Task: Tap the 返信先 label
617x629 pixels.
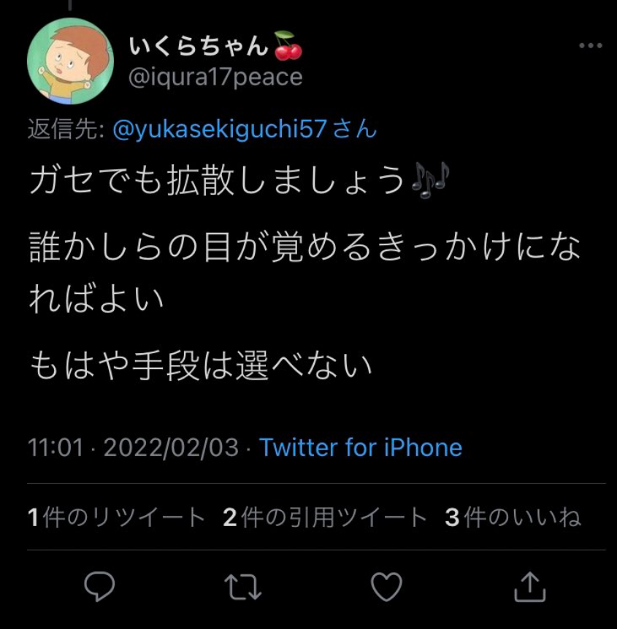Action: pyautogui.click(x=66, y=129)
